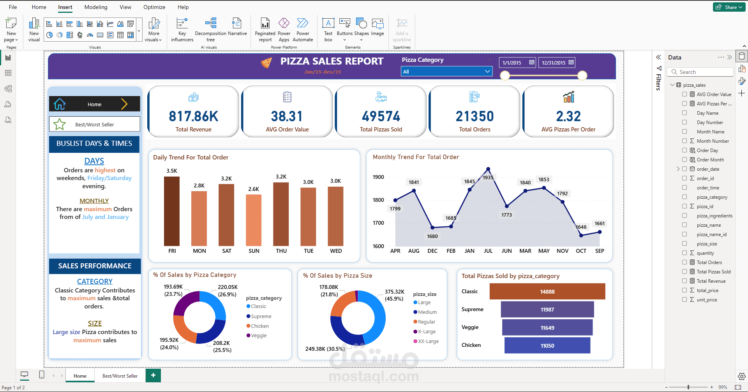Select the stacked bar chart visual
Screen dimensions: 748x392
pyautogui.click(x=49, y=23)
